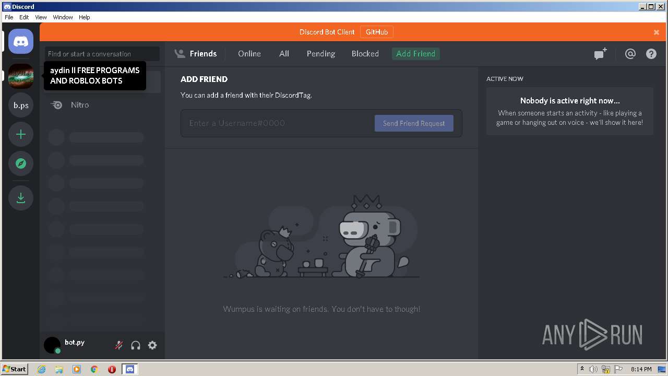
Task: Open Nitro page
Action: [102, 105]
